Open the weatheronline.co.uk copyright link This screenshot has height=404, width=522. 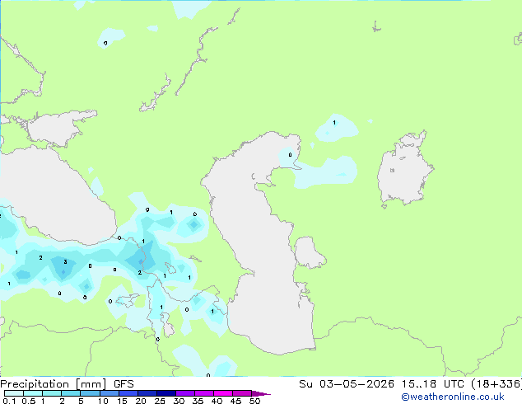pos(453,397)
